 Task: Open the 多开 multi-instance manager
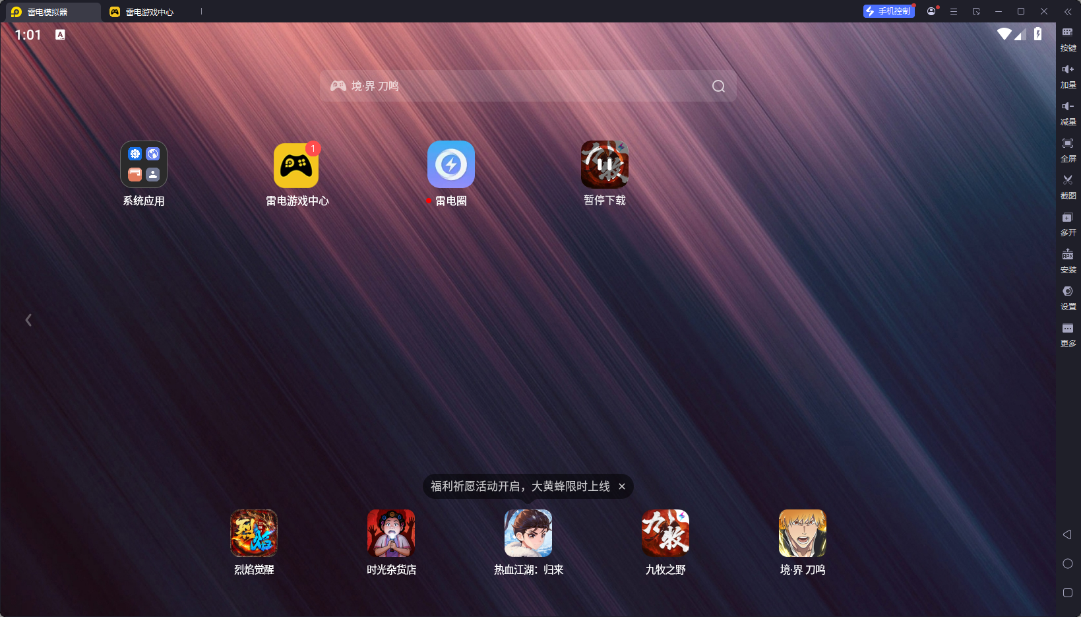pyautogui.click(x=1068, y=224)
